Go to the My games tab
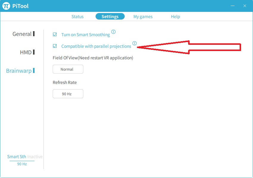The height and width of the screenshot is (178, 253). [x=143, y=17]
